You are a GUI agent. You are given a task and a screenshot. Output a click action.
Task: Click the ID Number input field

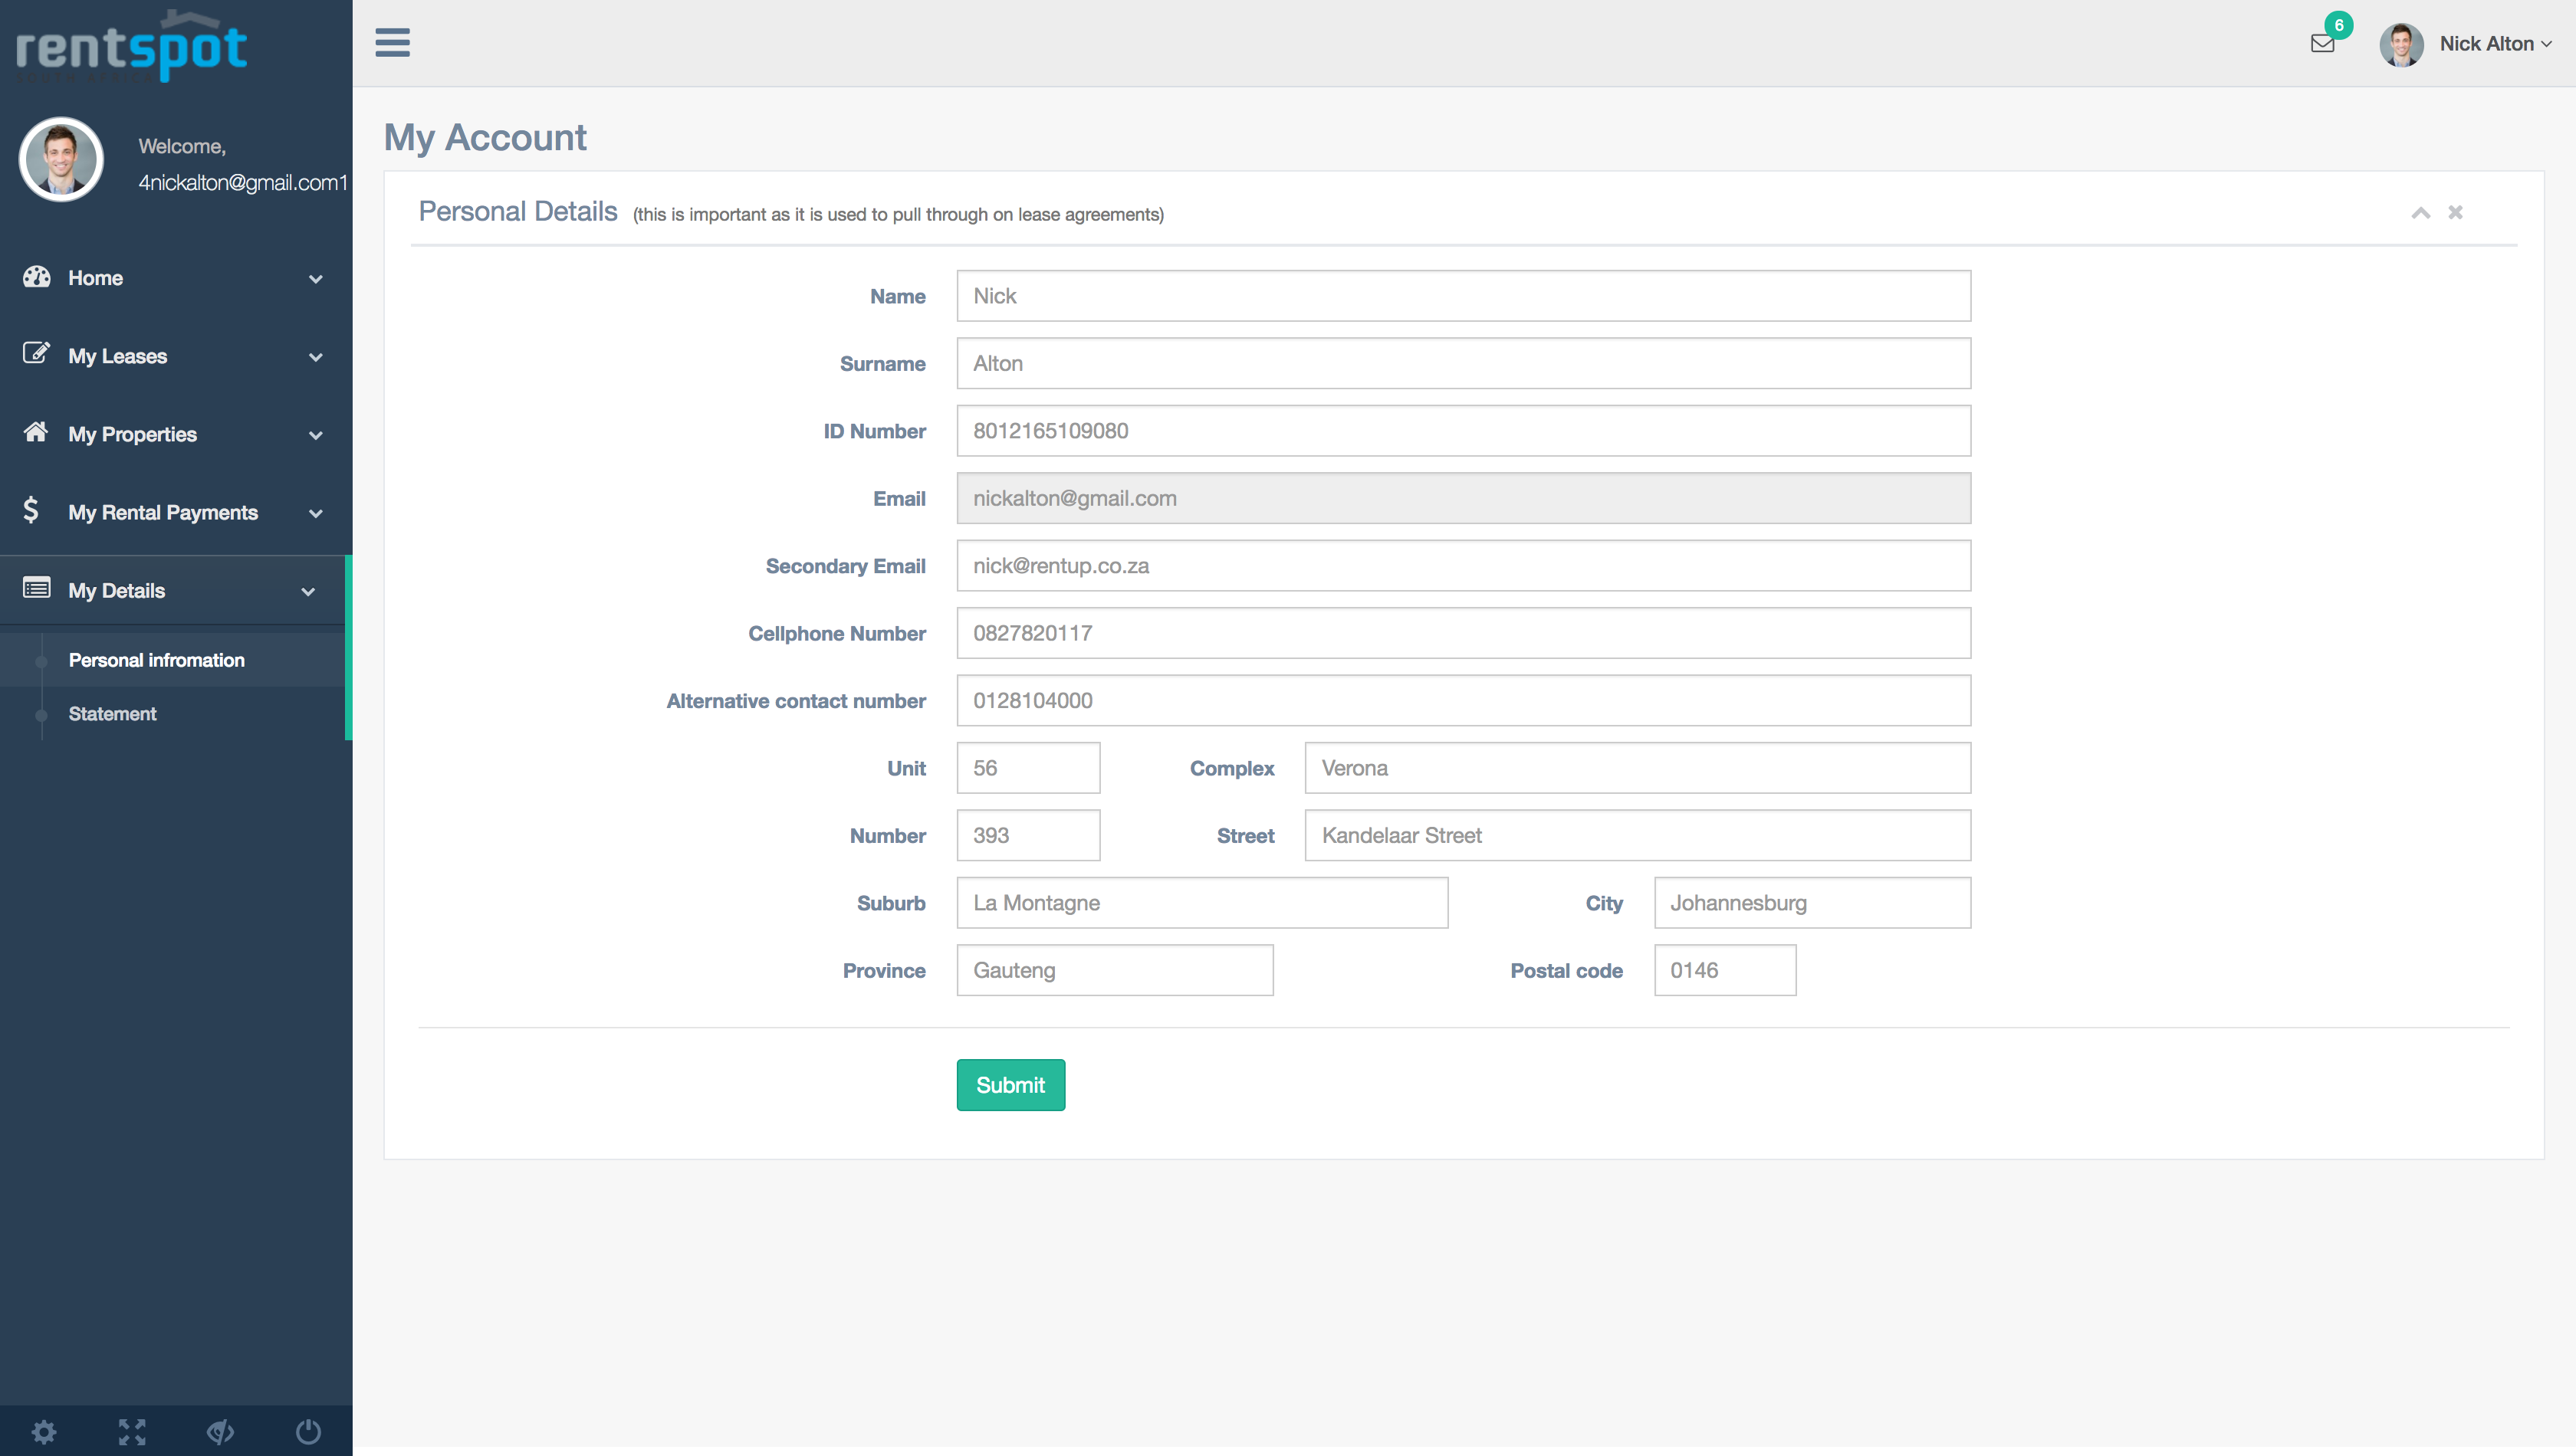[x=1464, y=431]
